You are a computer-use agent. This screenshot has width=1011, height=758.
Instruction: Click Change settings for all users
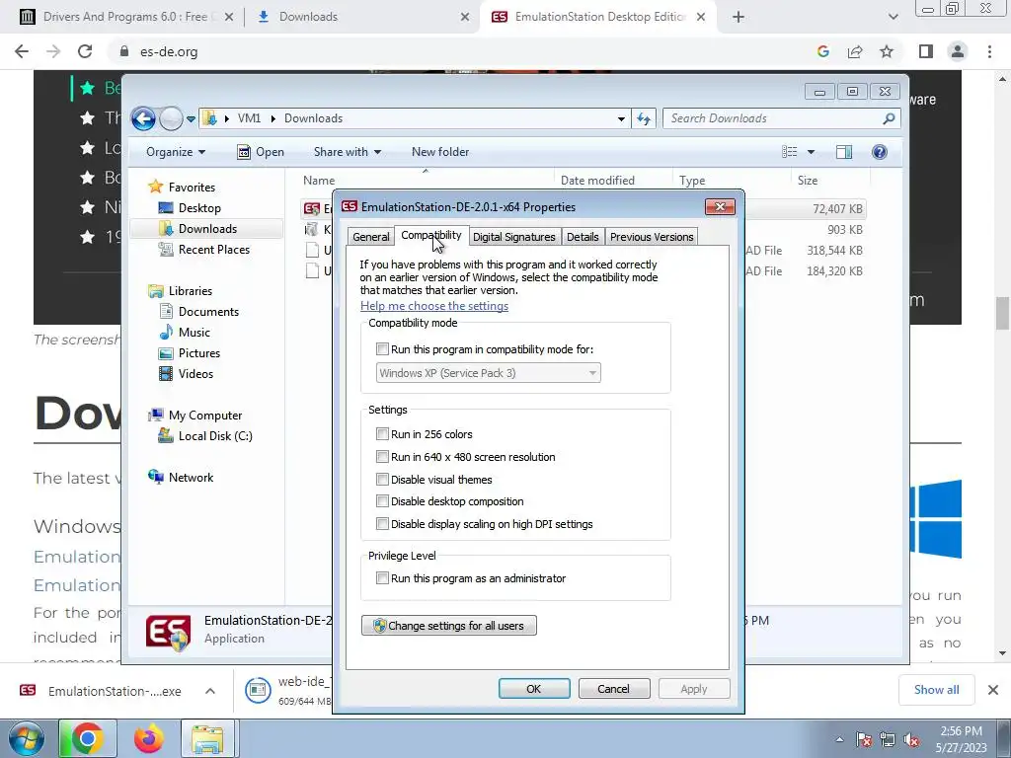click(449, 625)
